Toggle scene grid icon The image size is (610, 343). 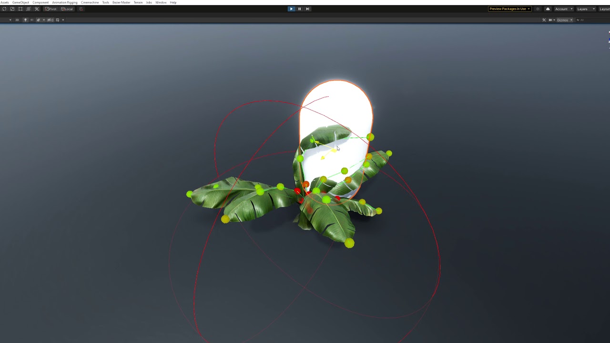pos(58,20)
